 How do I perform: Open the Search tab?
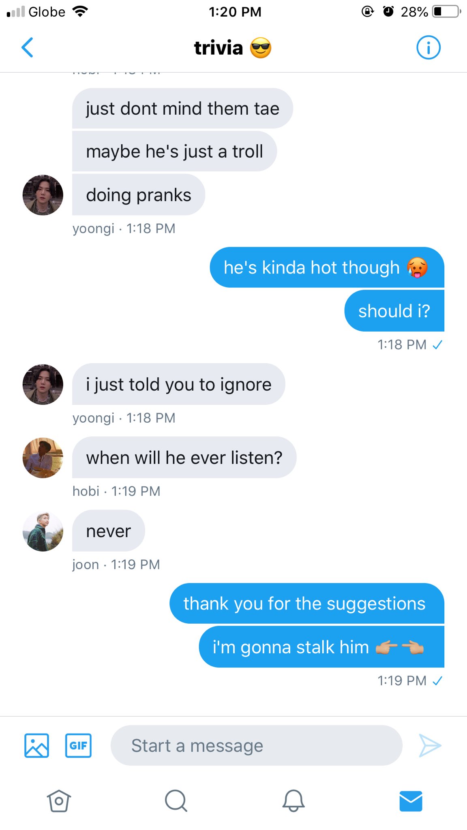176,801
